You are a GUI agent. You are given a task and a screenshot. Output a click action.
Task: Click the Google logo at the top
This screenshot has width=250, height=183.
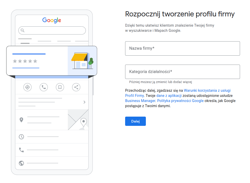pyautogui.click(x=52, y=21)
